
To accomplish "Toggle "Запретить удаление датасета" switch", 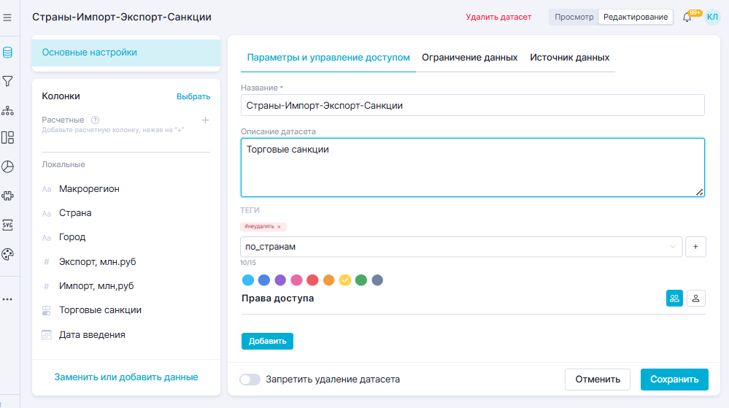I will tap(250, 380).
